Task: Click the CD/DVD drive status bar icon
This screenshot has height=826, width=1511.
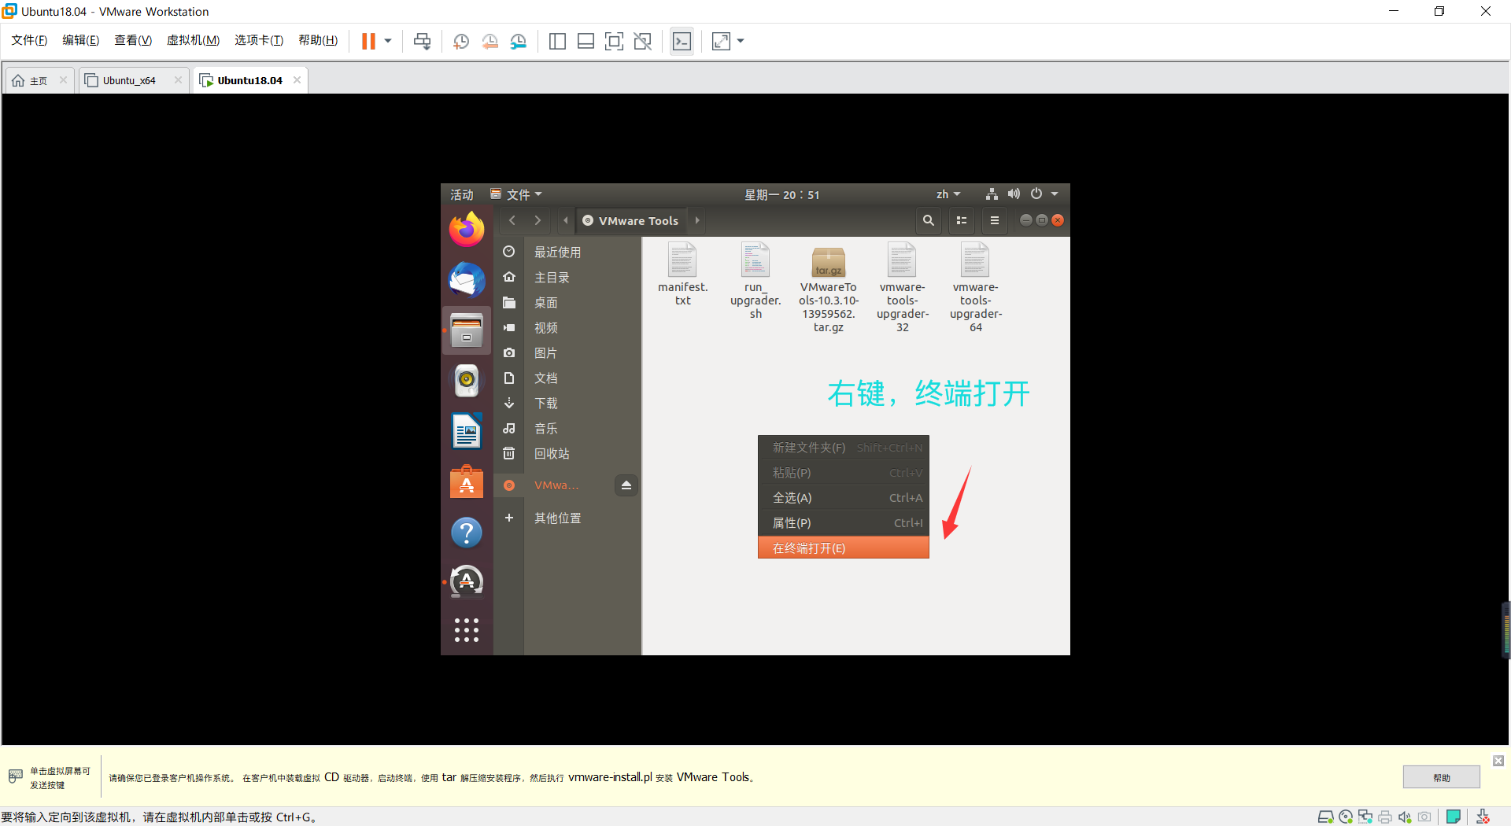Action: pyautogui.click(x=1346, y=817)
